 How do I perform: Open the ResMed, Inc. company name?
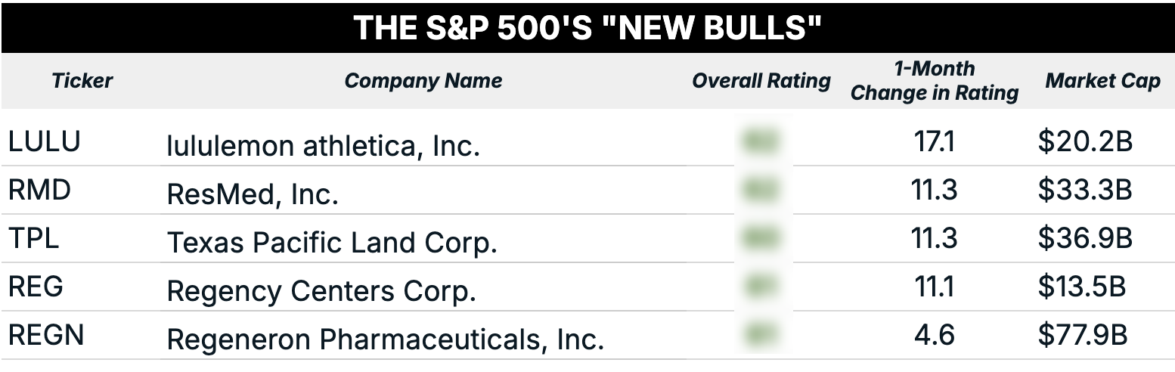[x=253, y=194]
